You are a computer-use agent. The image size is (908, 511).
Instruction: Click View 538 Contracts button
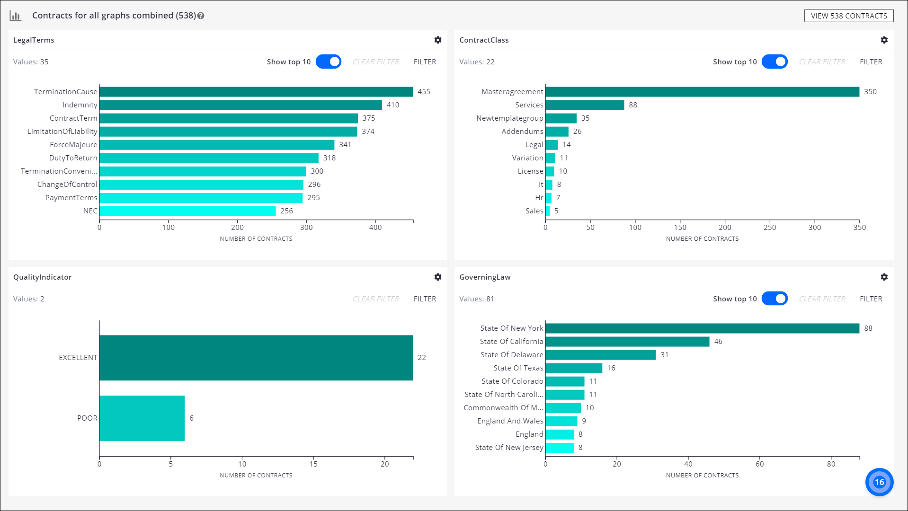pos(849,16)
